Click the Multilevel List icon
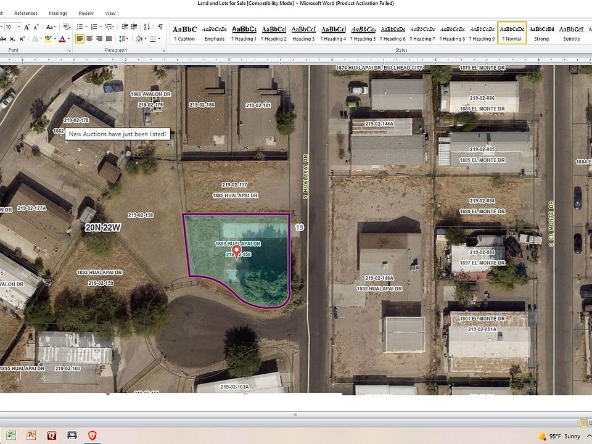The image size is (592, 444). 109,27
